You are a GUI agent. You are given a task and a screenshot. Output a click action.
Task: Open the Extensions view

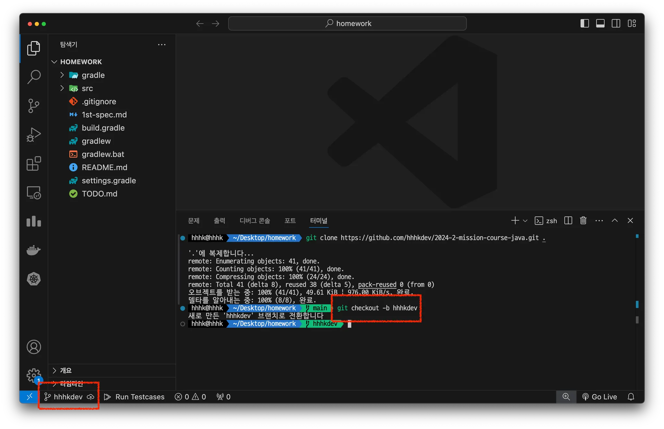[34, 164]
